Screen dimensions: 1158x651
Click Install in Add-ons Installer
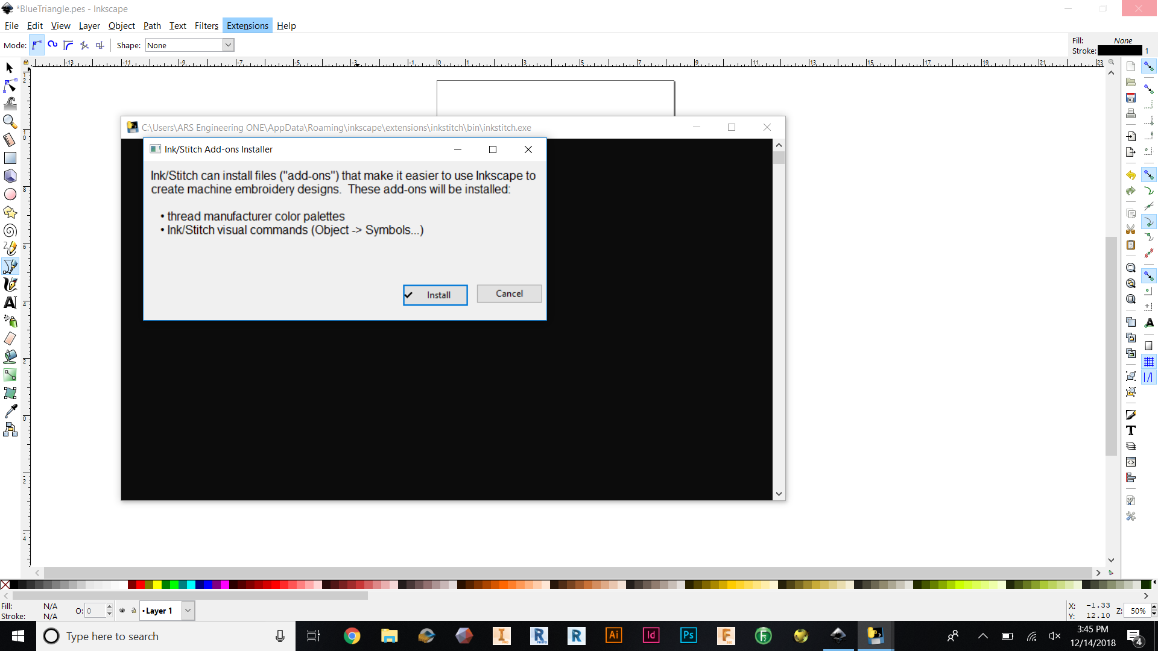tap(435, 295)
